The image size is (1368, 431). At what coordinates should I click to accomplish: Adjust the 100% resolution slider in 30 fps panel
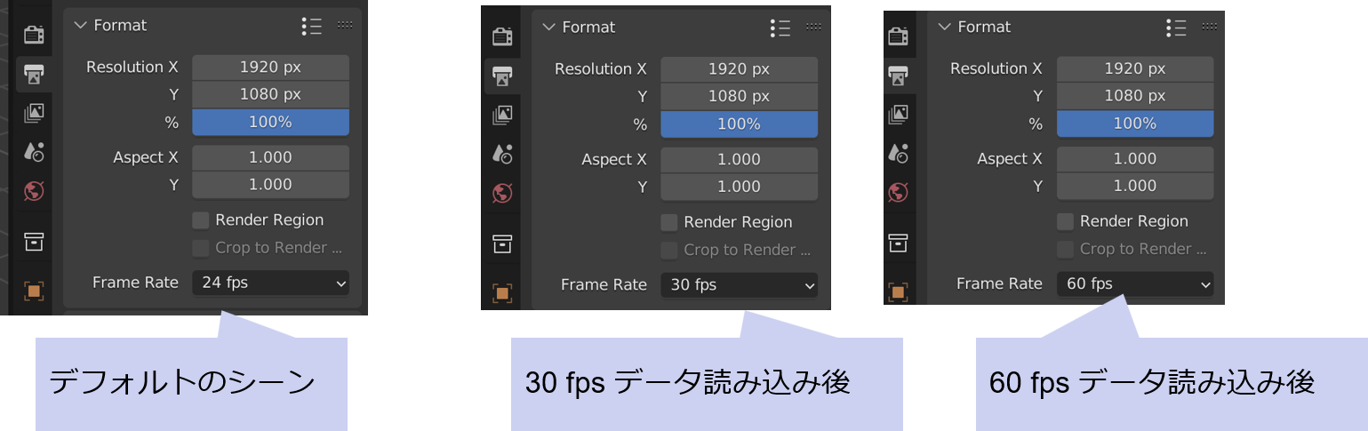pos(739,124)
